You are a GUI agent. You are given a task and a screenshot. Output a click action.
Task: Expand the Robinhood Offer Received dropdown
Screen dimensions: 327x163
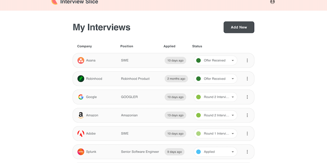(232, 79)
